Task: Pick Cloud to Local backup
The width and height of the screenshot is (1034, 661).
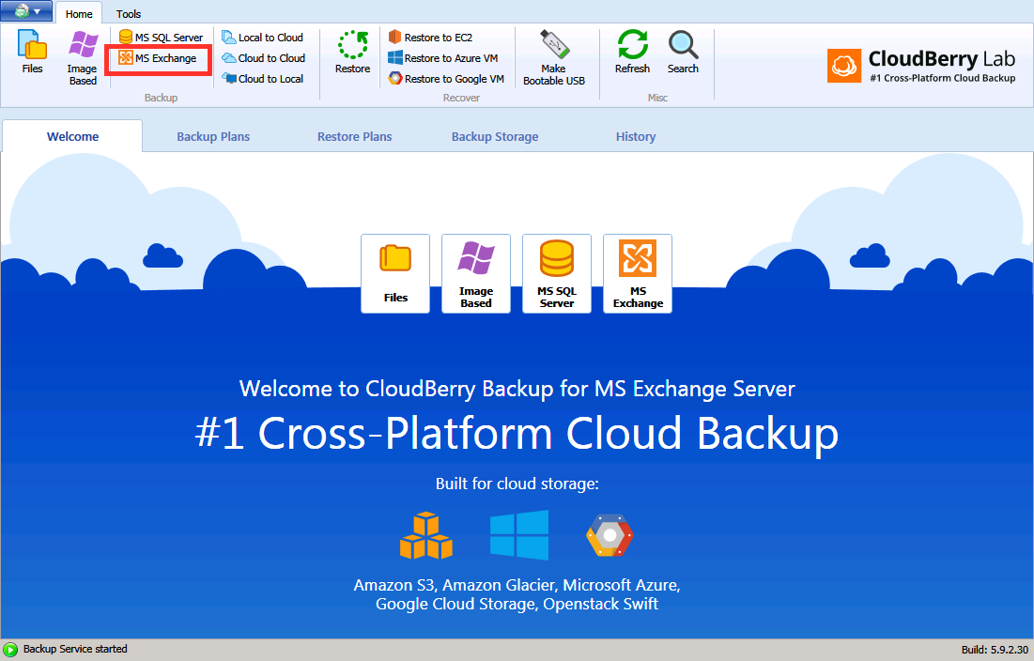Action: pos(262,79)
